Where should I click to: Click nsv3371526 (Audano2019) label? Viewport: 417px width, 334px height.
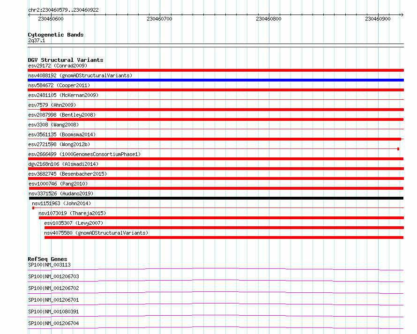coord(61,193)
